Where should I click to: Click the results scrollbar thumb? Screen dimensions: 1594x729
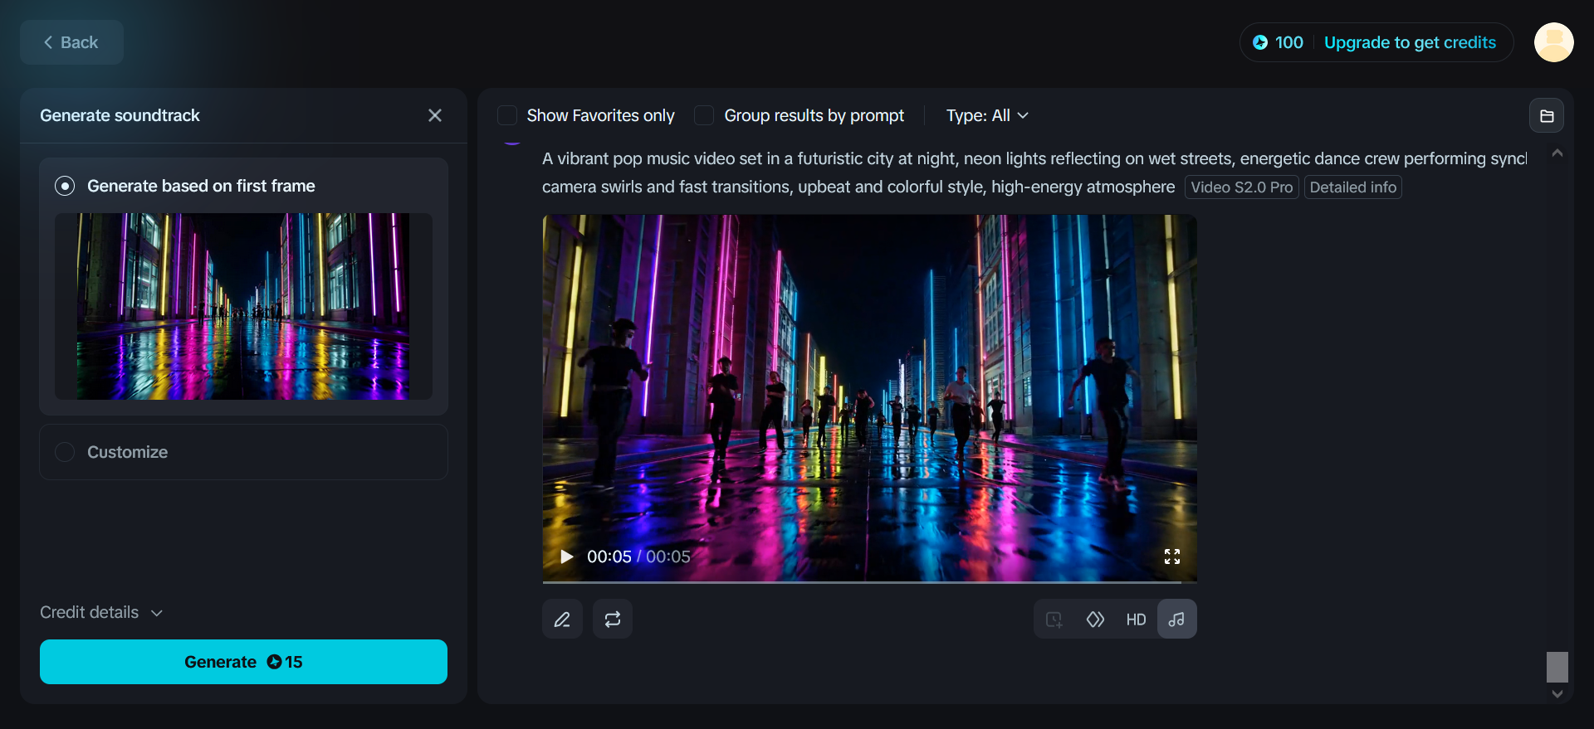1557,667
